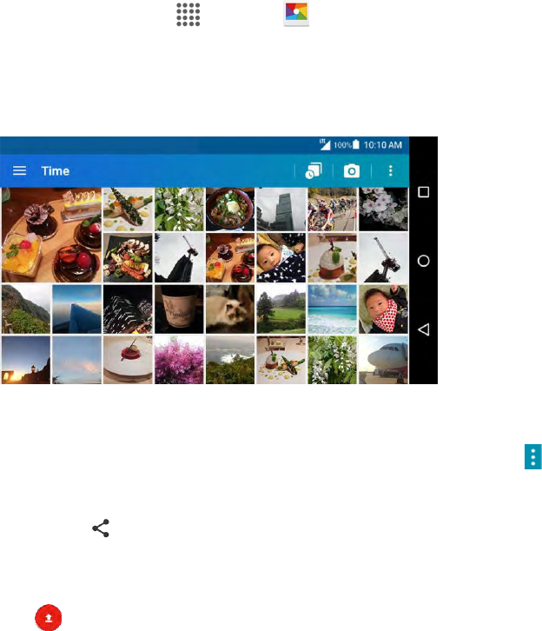Tap the Android recent apps square button

pos(423,192)
